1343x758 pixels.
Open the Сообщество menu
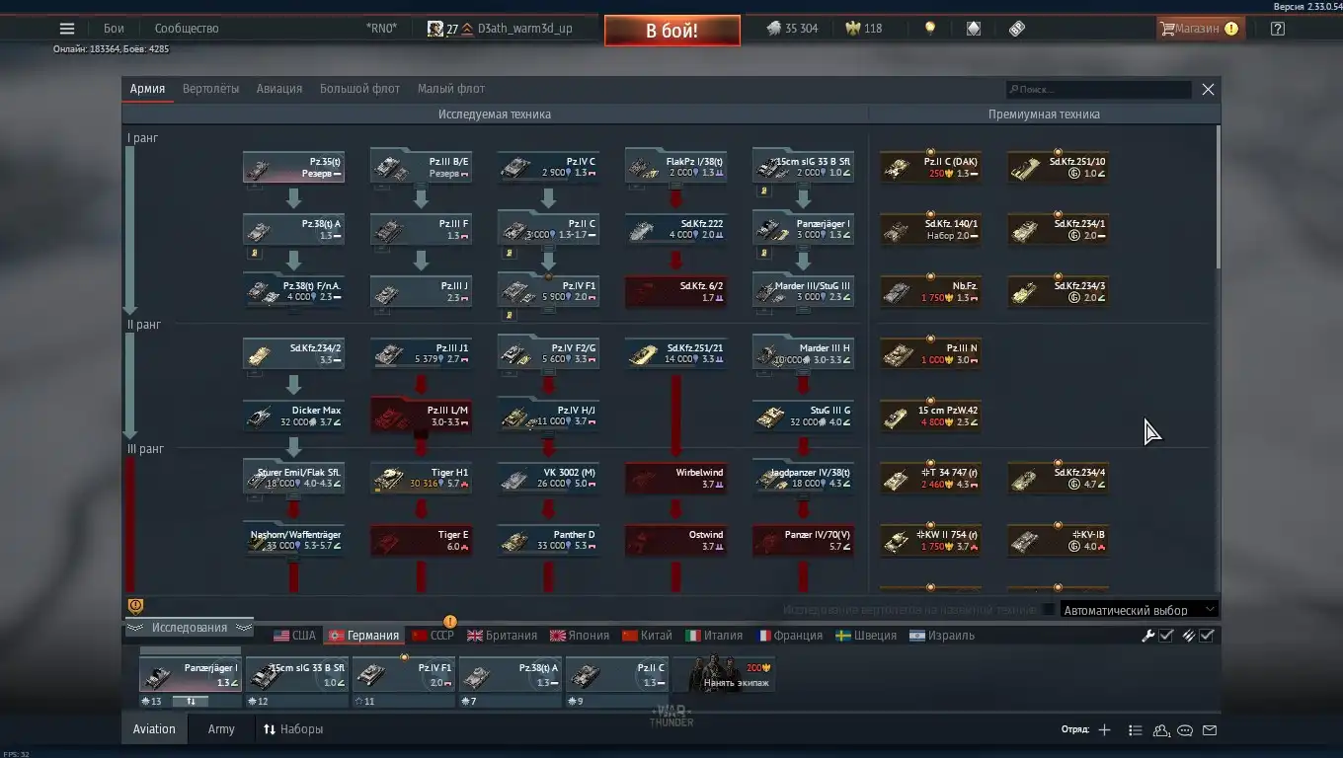tap(187, 29)
